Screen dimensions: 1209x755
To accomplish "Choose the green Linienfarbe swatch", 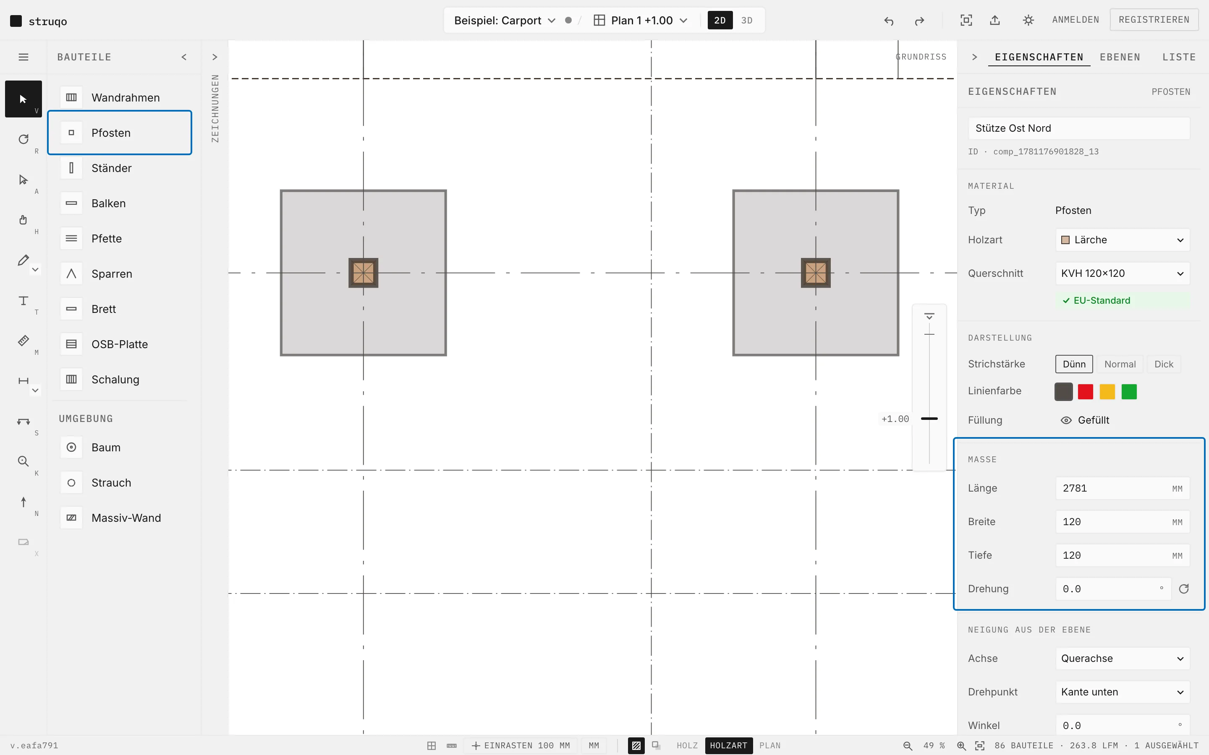I will (x=1129, y=391).
